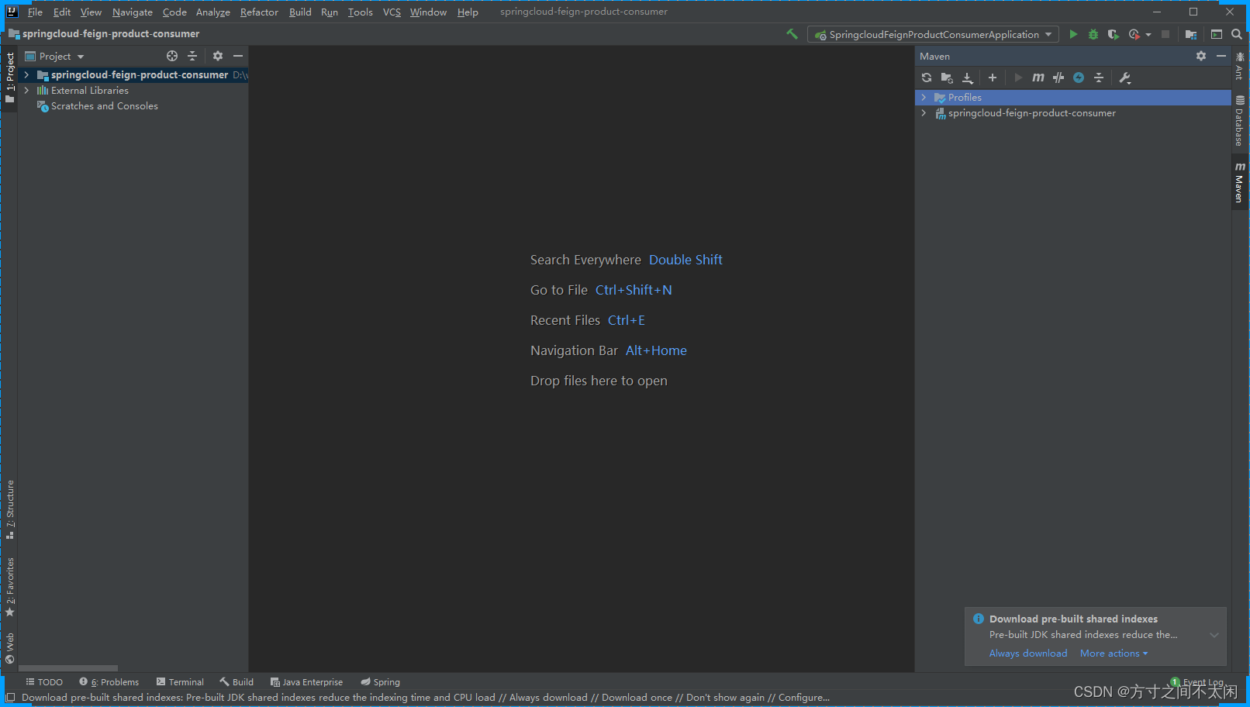Open the Tools menu

coord(360,12)
